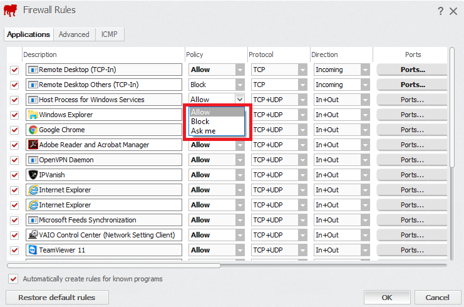Click the Description column header
Image resolution: width=464 pixels, height=307 pixels.
(x=103, y=55)
